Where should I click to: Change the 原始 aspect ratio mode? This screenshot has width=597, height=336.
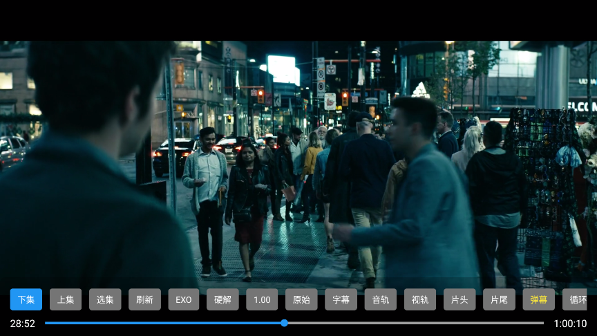pyautogui.click(x=301, y=299)
